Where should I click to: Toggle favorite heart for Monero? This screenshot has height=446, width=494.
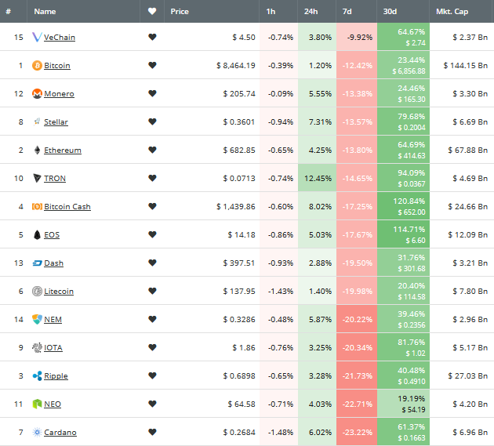coord(152,93)
